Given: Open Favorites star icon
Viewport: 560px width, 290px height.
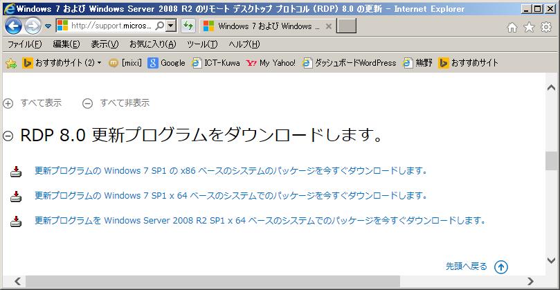Looking at the screenshot, I should click(x=529, y=27).
